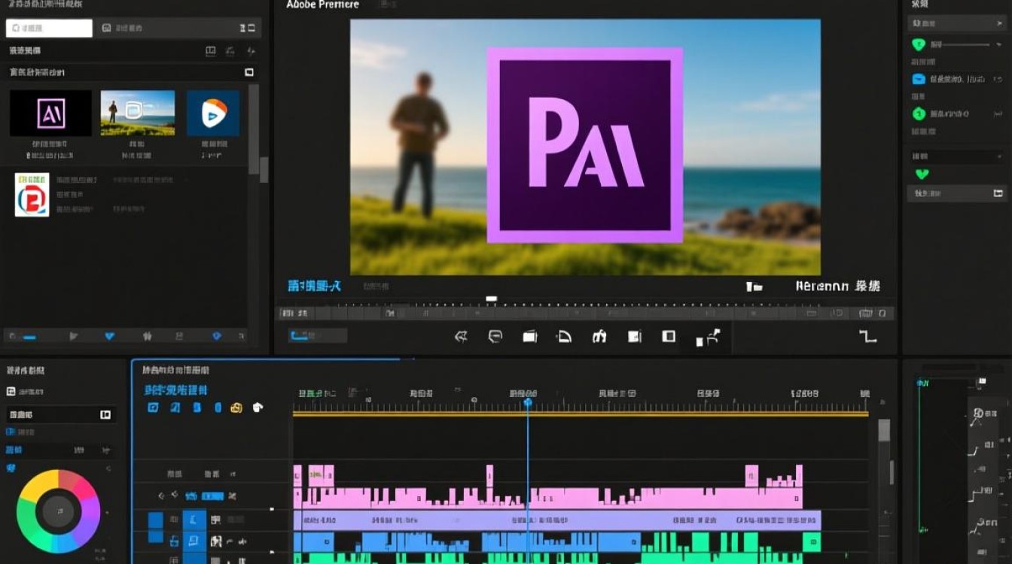Click the blue slider in the project panel footer
The width and height of the screenshot is (1012, 564).
29,337
